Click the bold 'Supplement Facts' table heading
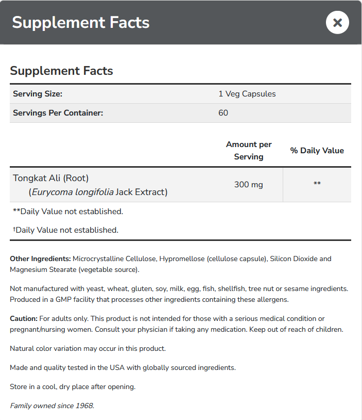Viewport: 362px width, 420px height. 61,71
